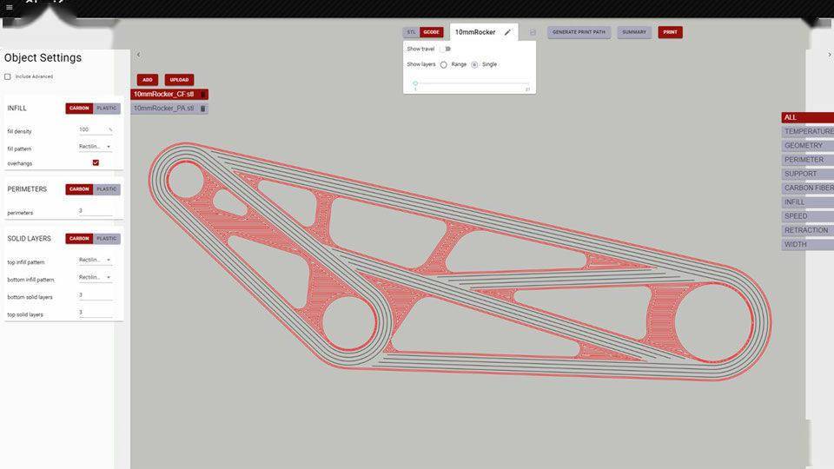Expand the bottom infill pattern dropdown

click(96, 277)
